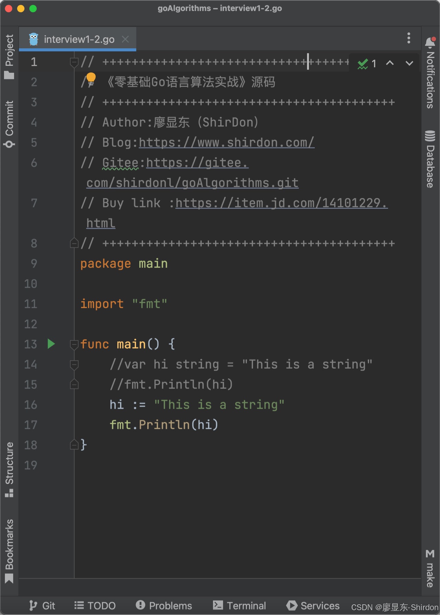Collapse the comment block fold at line 1
Viewport: 440px width, 615px height.
[74, 62]
